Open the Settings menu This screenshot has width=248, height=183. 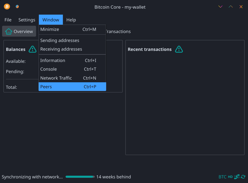click(27, 20)
